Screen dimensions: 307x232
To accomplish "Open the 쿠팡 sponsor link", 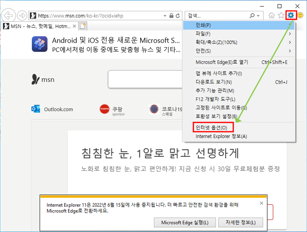I will pyautogui.click(x=118, y=111).
